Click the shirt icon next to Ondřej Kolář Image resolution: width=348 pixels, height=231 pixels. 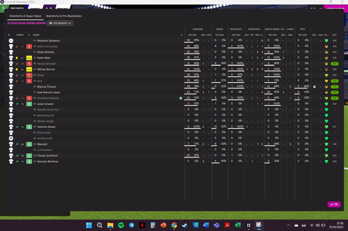pos(11,138)
